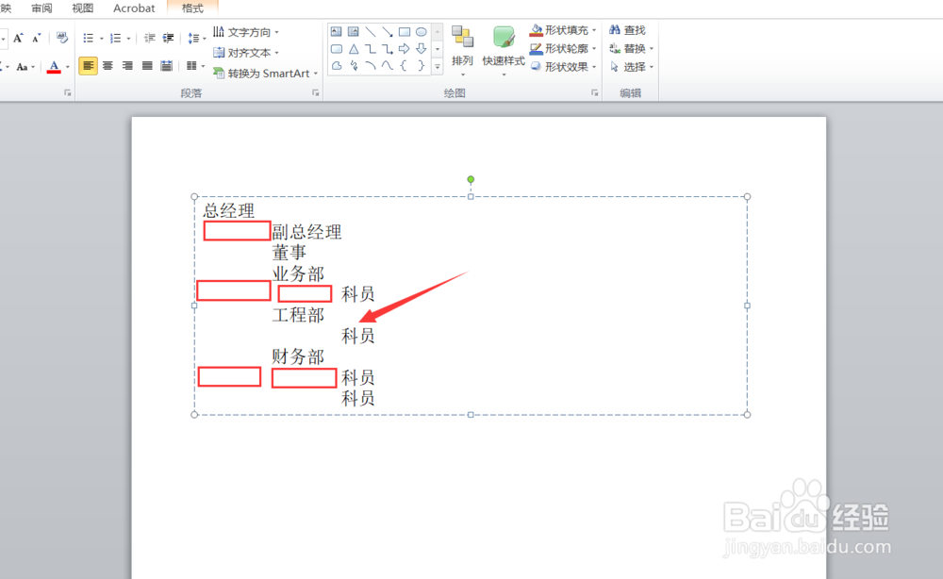Open the columns dropdown
Screen dimensions: 943x579
point(195,65)
